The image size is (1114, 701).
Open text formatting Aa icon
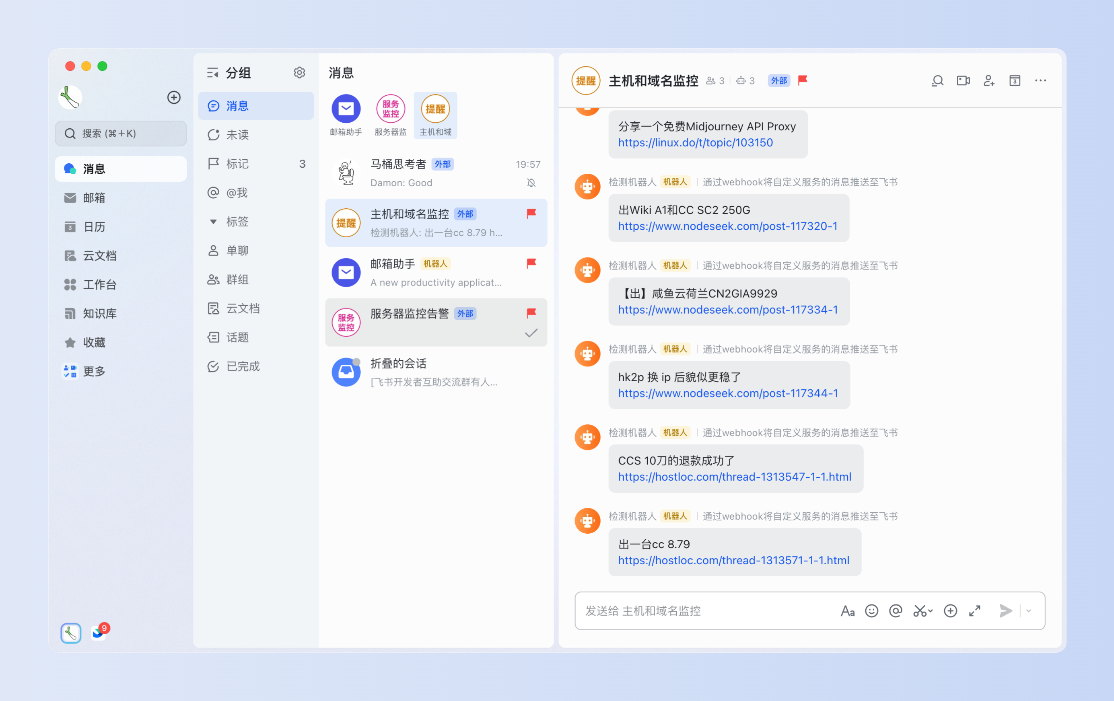point(847,611)
